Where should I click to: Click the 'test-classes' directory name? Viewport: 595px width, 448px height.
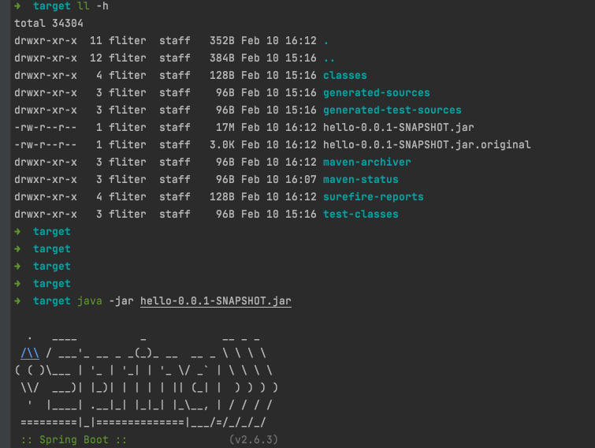click(x=360, y=214)
